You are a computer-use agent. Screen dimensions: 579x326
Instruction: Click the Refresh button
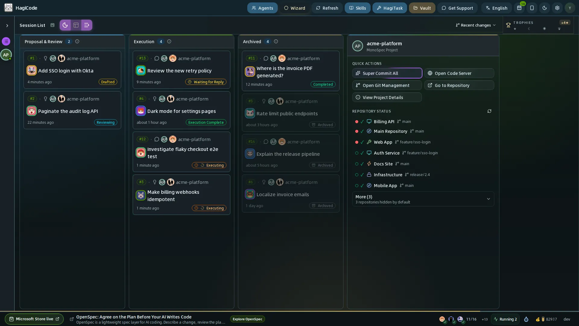click(x=327, y=8)
